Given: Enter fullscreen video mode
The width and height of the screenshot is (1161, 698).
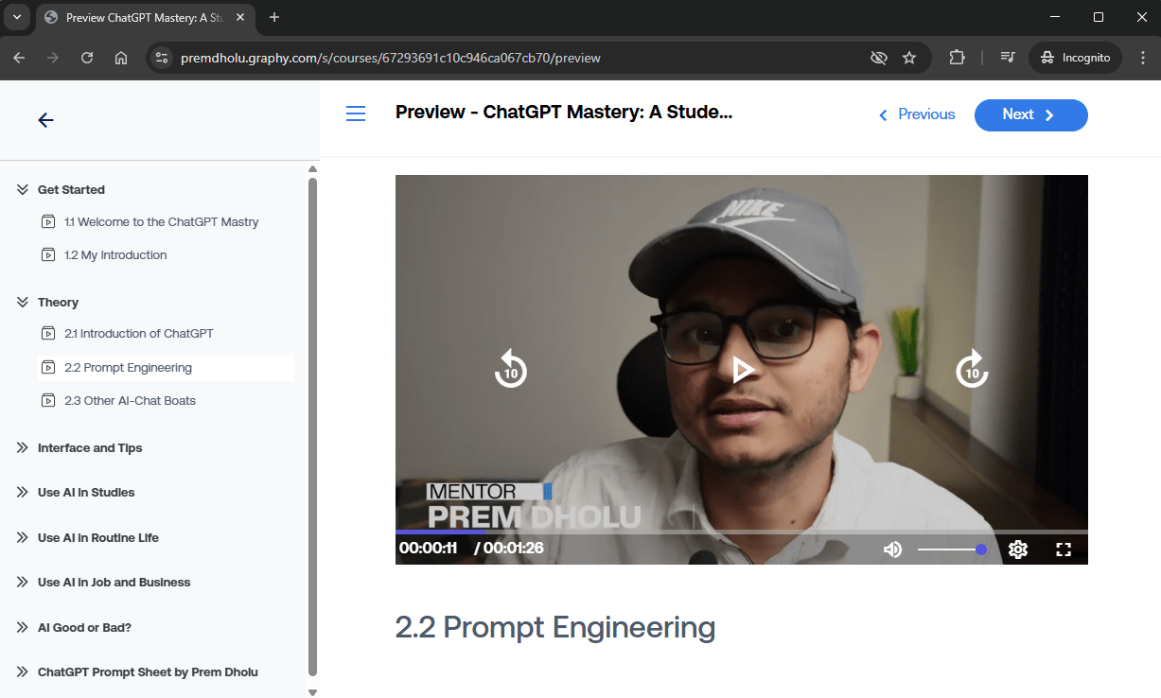Looking at the screenshot, I should (1063, 550).
